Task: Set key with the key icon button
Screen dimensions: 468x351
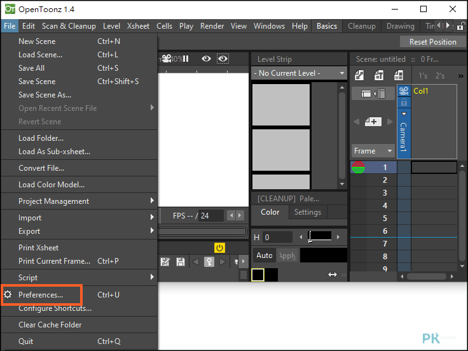Action: (209, 262)
